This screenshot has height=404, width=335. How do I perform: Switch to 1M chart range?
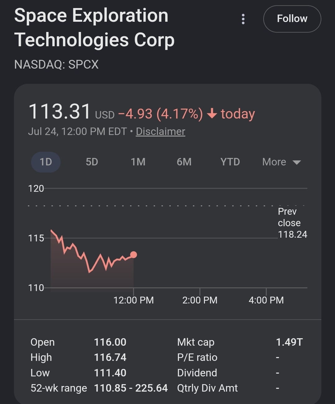pos(138,162)
